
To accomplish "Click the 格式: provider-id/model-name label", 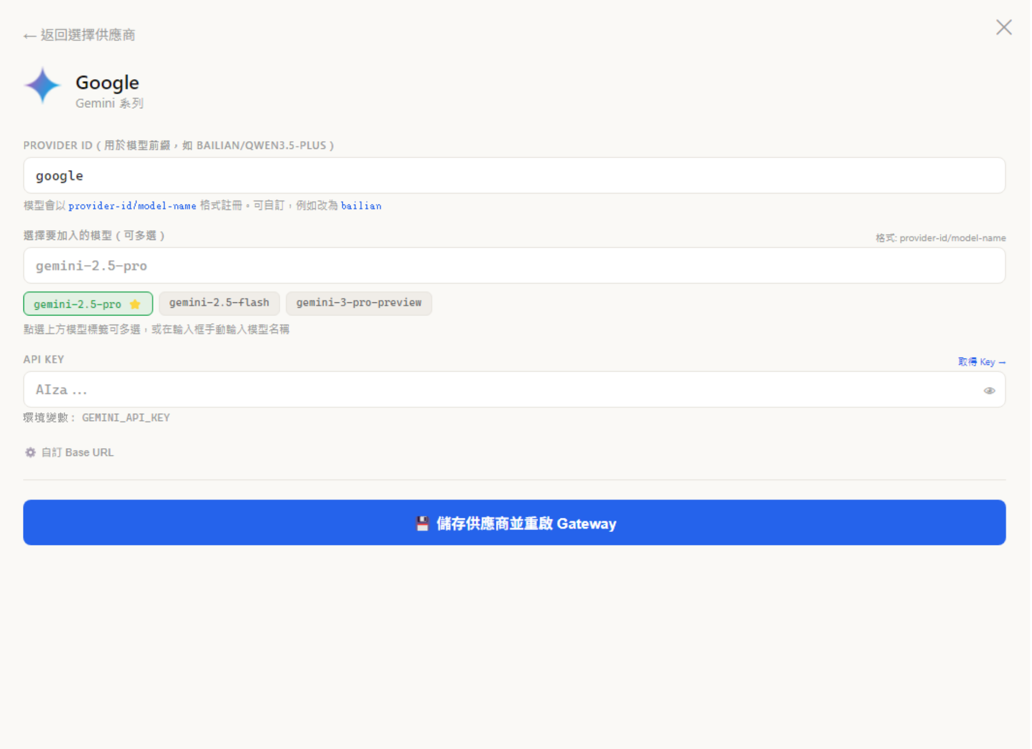I will [940, 238].
